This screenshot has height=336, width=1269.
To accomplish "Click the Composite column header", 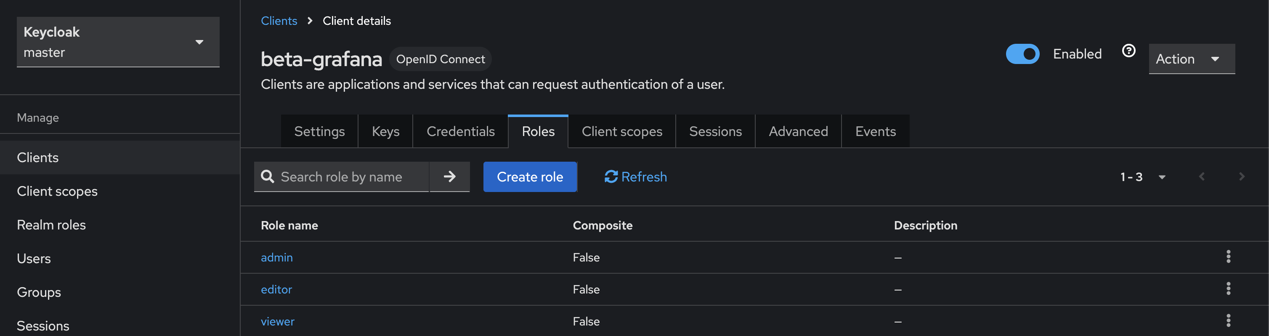I will [602, 225].
